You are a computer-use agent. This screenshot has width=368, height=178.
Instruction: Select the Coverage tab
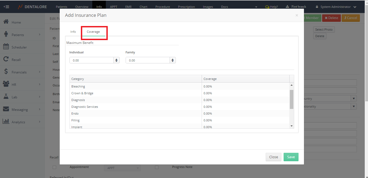coord(93,32)
